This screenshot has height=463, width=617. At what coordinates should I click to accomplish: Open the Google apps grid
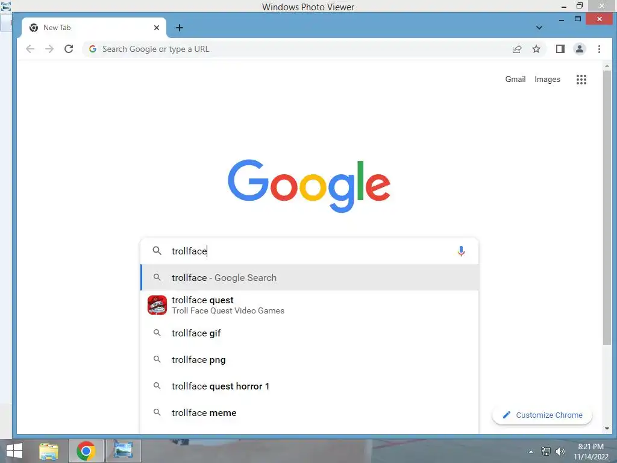tap(581, 80)
